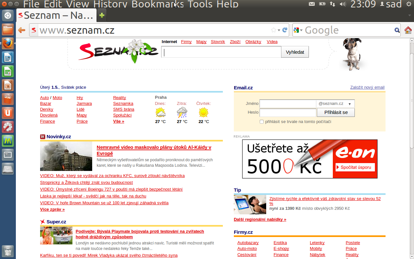Click the Vyhledat search button
The height and width of the screenshot is (259, 414).
click(295, 52)
